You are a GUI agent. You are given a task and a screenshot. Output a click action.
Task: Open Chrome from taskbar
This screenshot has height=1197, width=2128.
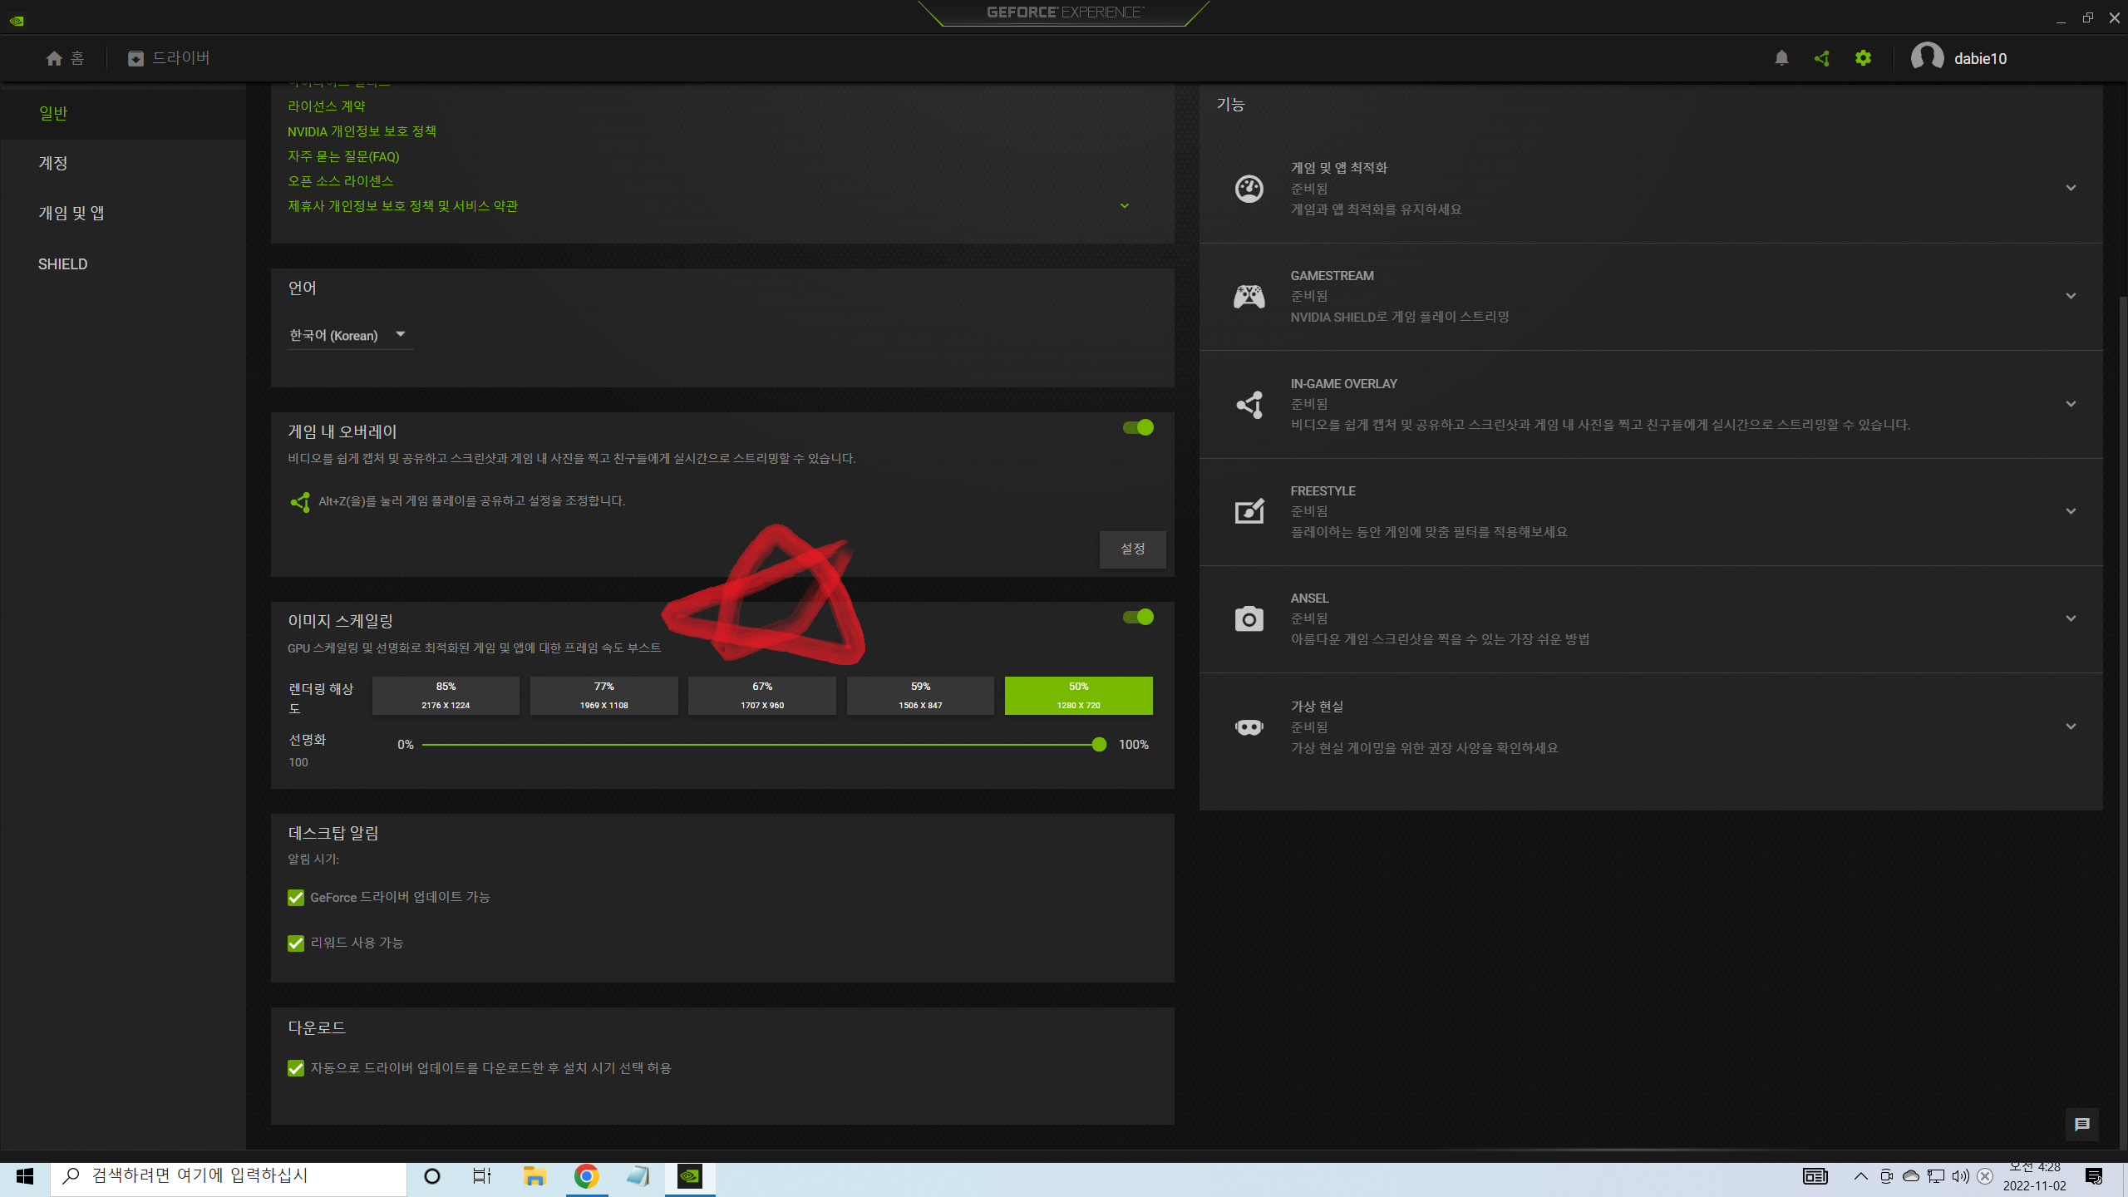tap(586, 1176)
